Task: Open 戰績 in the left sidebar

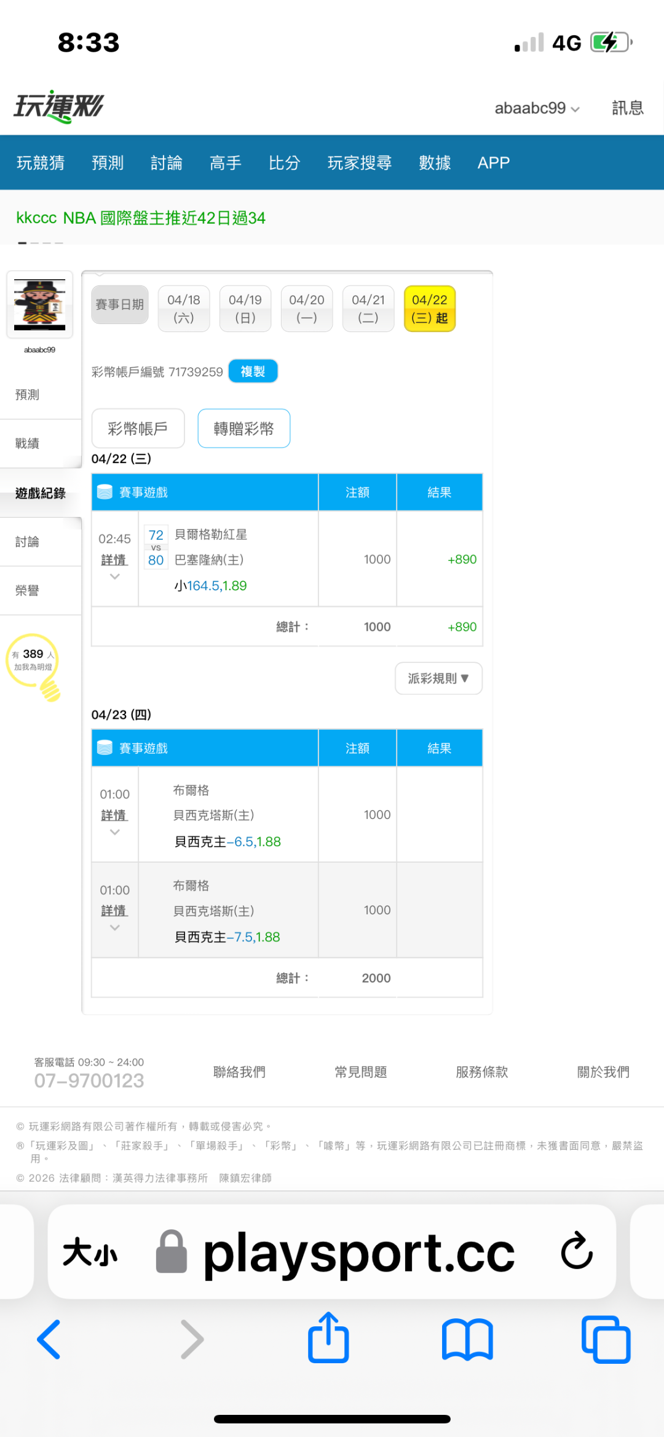Action: tap(28, 443)
